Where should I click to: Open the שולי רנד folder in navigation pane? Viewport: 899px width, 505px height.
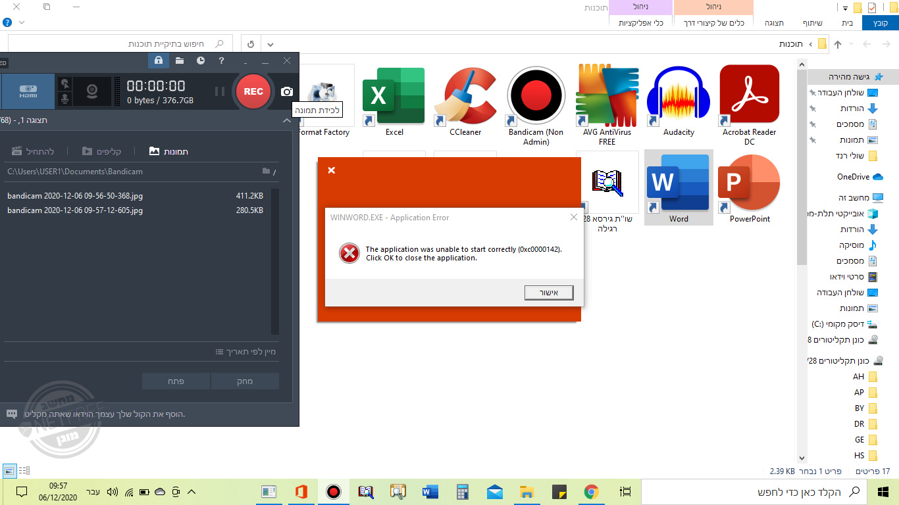point(856,156)
